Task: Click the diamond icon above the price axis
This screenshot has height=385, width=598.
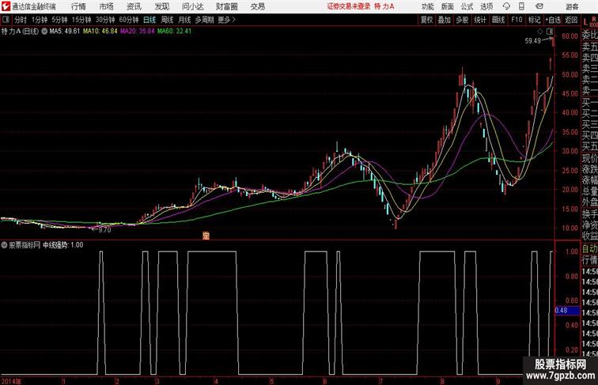Action: tap(540, 32)
